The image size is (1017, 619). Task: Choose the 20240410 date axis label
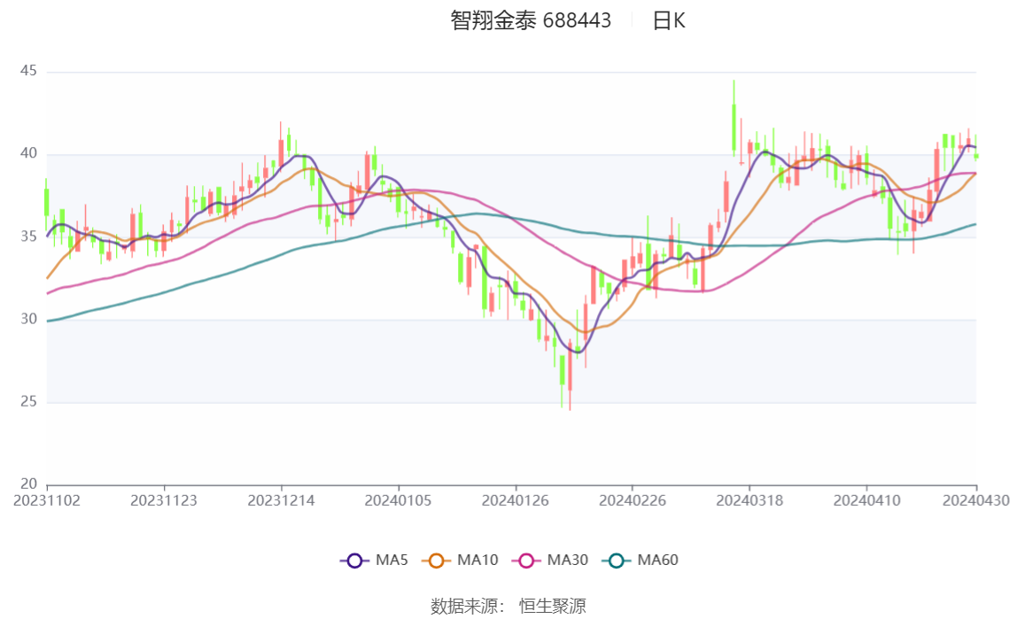click(866, 500)
